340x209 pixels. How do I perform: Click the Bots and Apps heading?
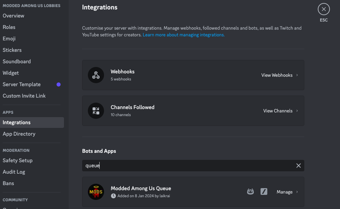(99, 151)
